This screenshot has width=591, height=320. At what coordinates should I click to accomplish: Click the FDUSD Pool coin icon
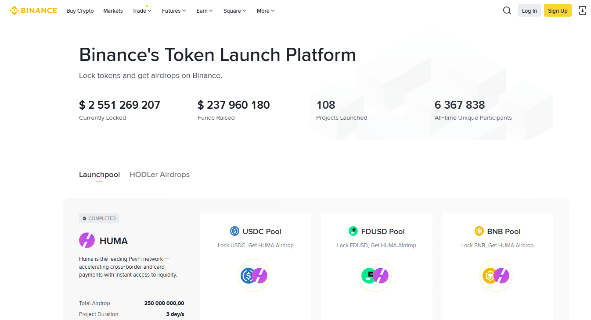pos(353,231)
